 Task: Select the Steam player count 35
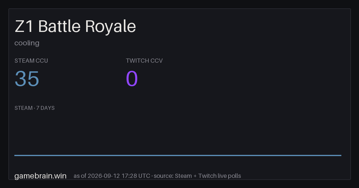27,79
